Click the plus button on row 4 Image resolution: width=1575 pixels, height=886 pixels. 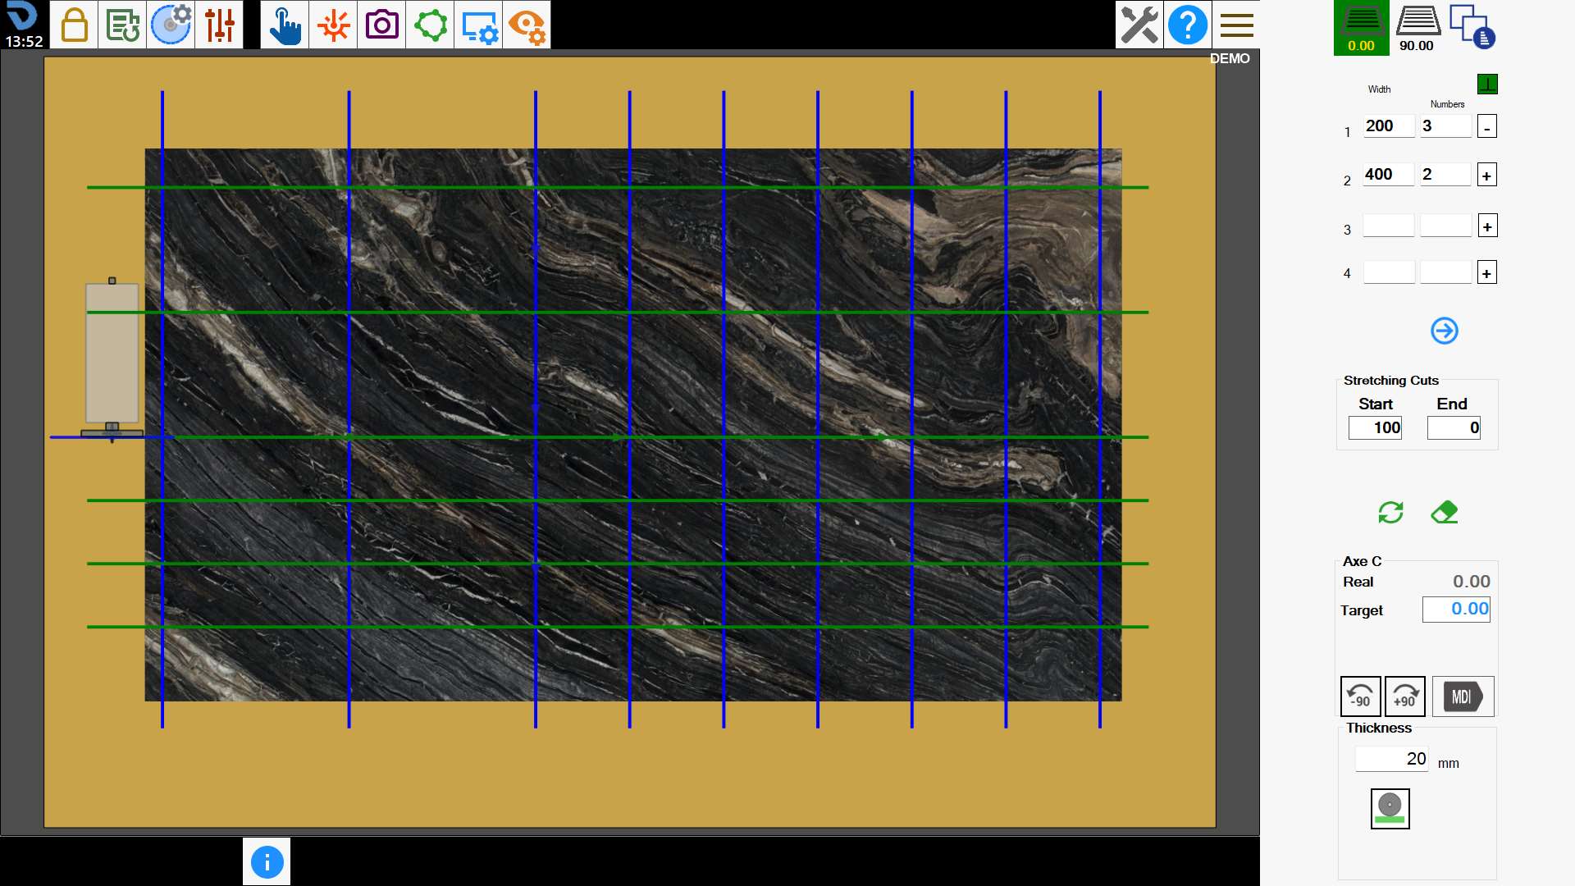click(x=1487, y=272)
